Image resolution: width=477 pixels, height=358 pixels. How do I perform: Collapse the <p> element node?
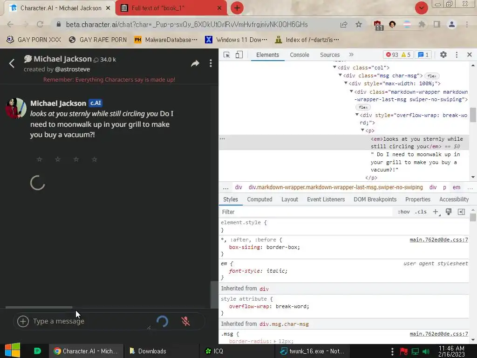[362, 130]
